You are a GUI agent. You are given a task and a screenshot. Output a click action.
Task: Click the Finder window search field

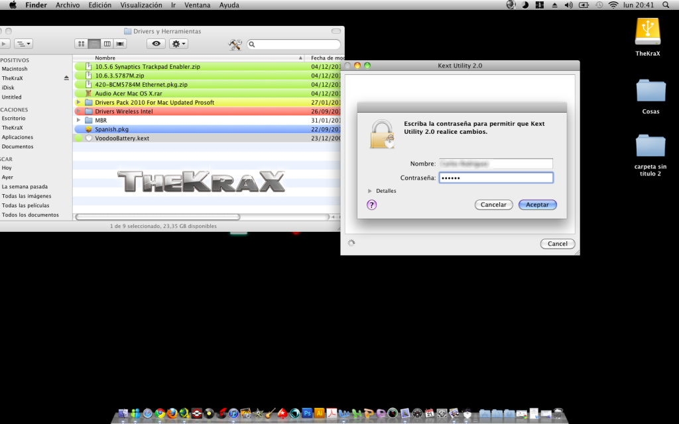294,44
